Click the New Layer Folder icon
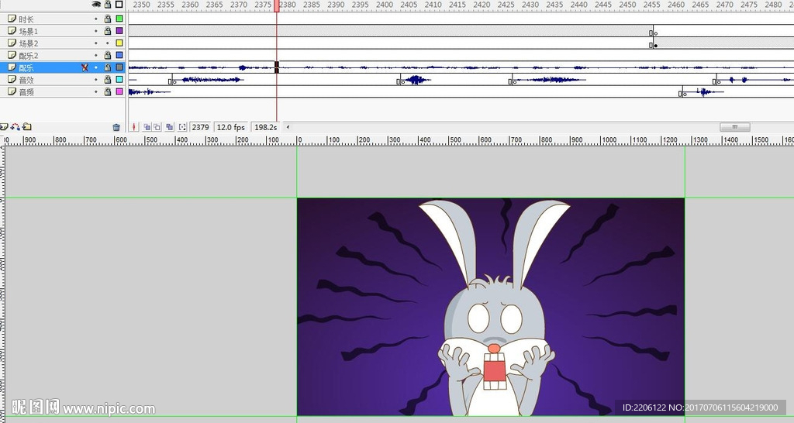 [x=27, y=126]
